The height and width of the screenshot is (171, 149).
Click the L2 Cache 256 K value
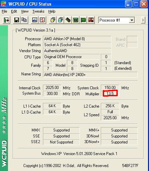point(110,106)
